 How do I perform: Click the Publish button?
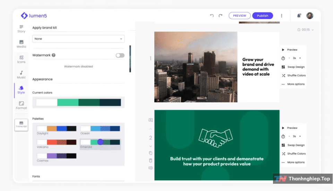tap(263, 16)
